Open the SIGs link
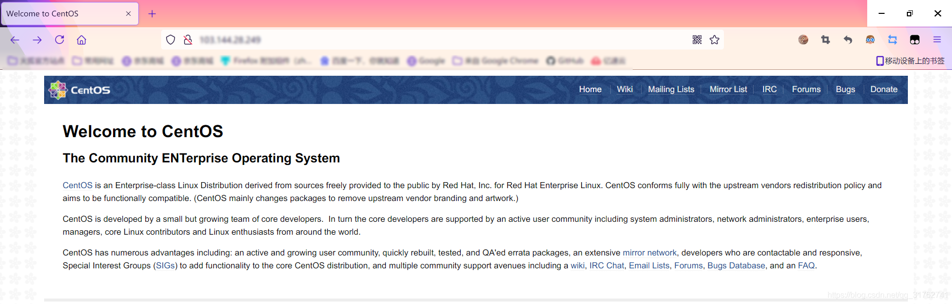 (x=165, y=265)
